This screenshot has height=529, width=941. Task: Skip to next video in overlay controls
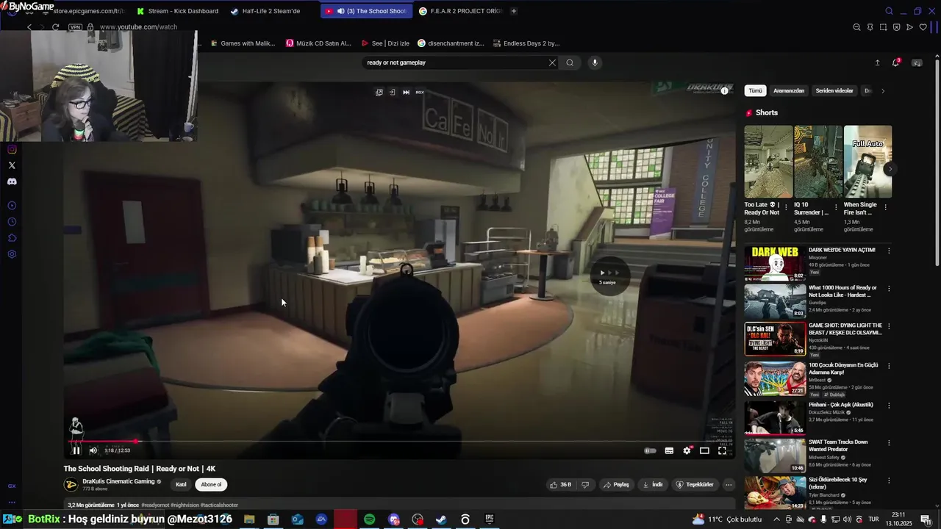[406, 92]
